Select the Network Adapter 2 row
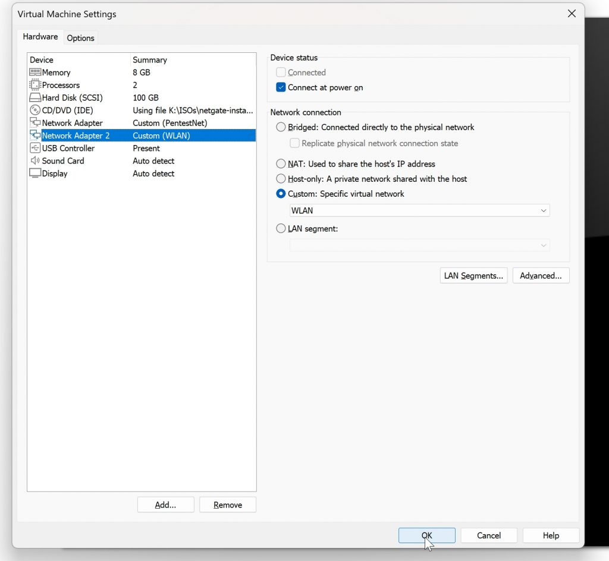The width and height of the screenshot is (609, 561). [142, 135]
